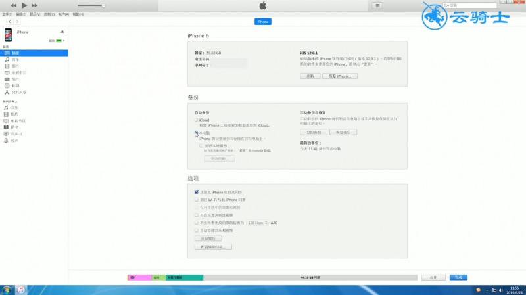Select the iCloud backup radio button
This screenshot has width=526, height=295.
(196, 120)
